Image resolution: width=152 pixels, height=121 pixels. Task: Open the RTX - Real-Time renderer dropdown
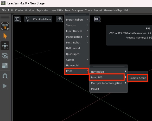pyautogui.click(x=38, y=19)
